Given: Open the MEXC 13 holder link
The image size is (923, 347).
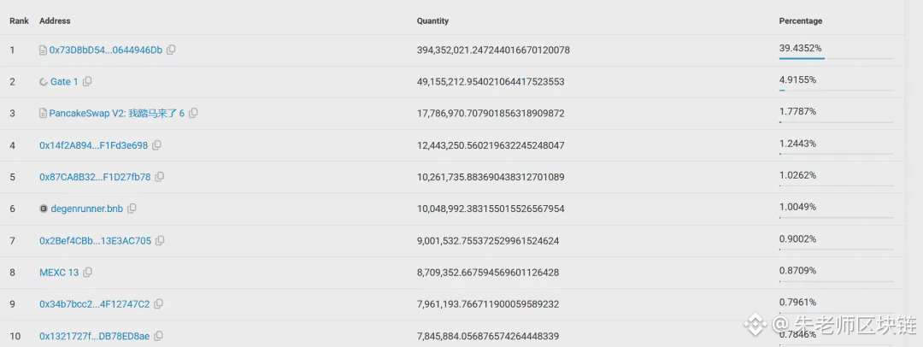Looking at the screenshot, I should (x=59, y=273).
